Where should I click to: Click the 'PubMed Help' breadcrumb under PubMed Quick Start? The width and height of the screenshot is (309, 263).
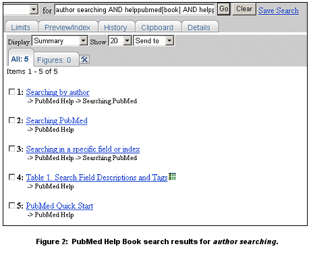point(54,215)
